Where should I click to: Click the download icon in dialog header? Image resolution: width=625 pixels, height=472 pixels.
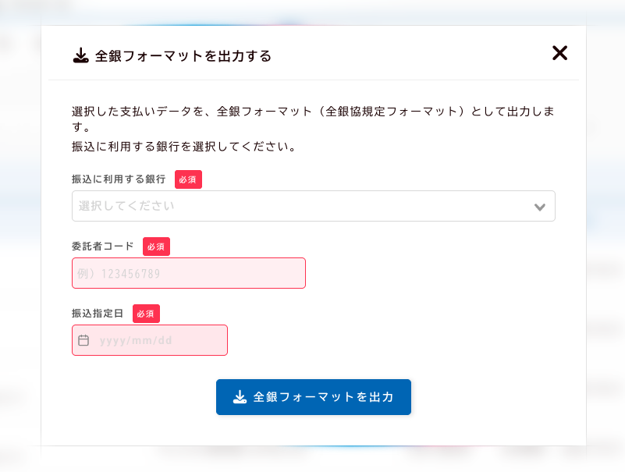pos(80,55)
